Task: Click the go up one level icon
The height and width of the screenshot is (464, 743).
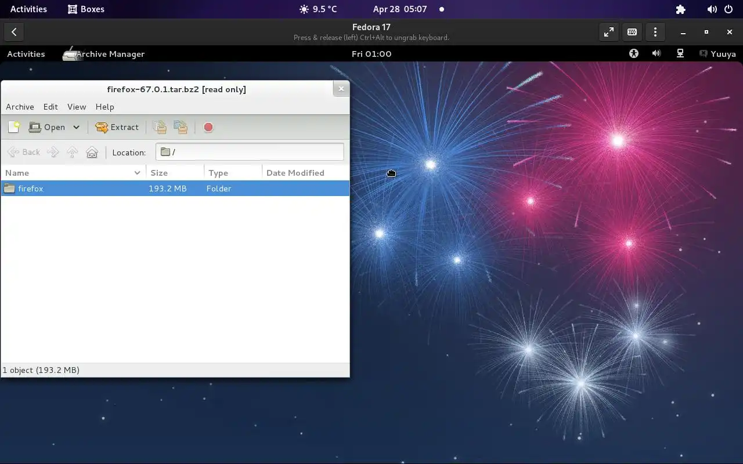Action: coord(72,152)
